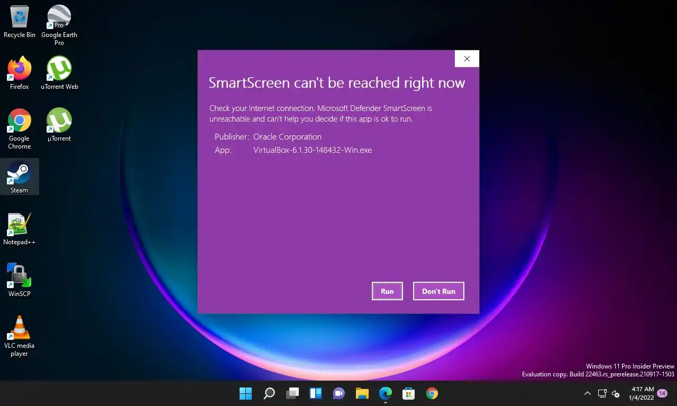Select the Google Earth Pro desktop shortcut
This screenshot has height=406, width=677.
(59, 25)
